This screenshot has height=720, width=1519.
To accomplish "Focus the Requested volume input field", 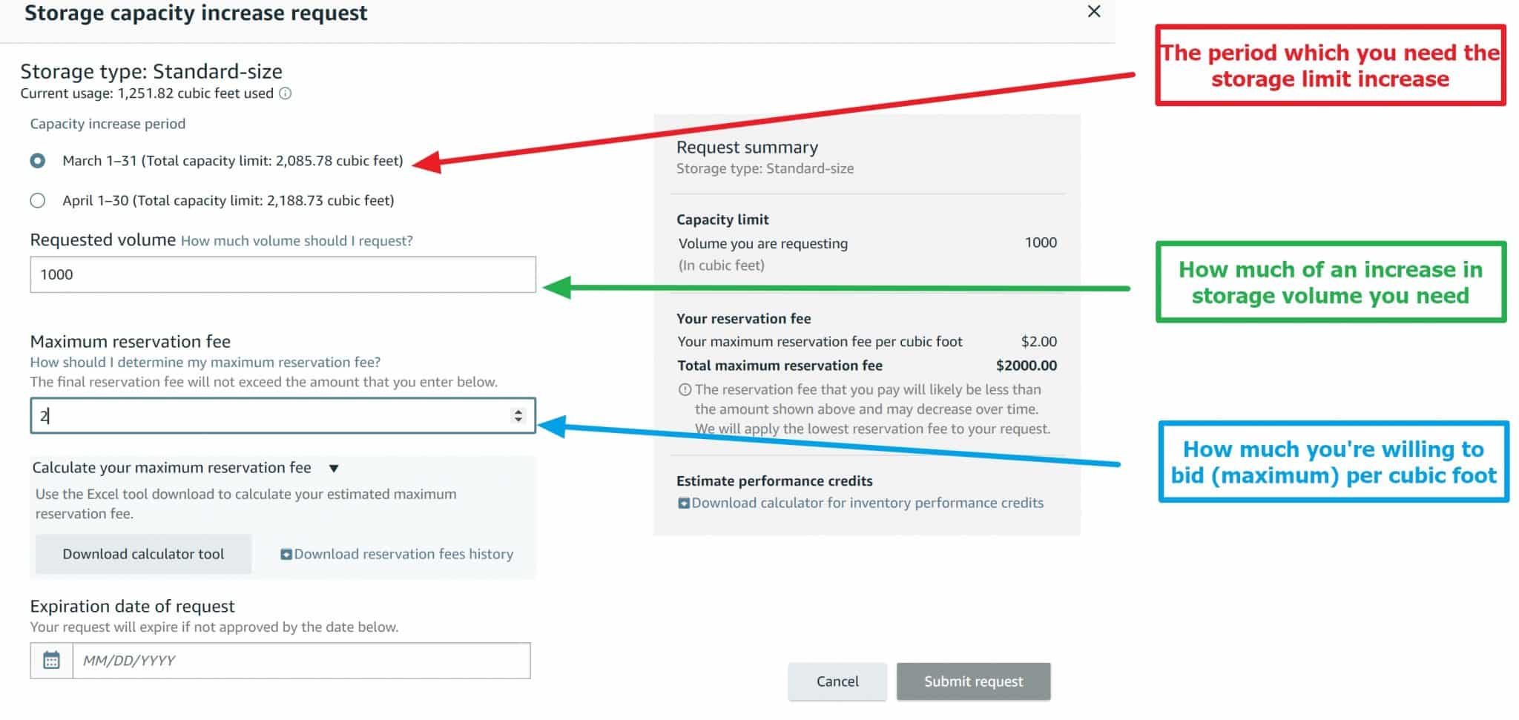I will [x=283, y=274].
